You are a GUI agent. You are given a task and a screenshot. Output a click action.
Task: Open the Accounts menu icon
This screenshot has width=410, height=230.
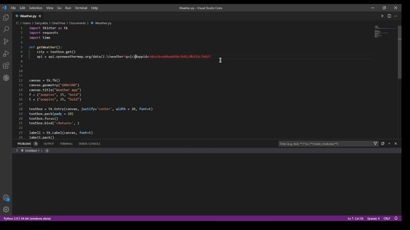point(6,197)
